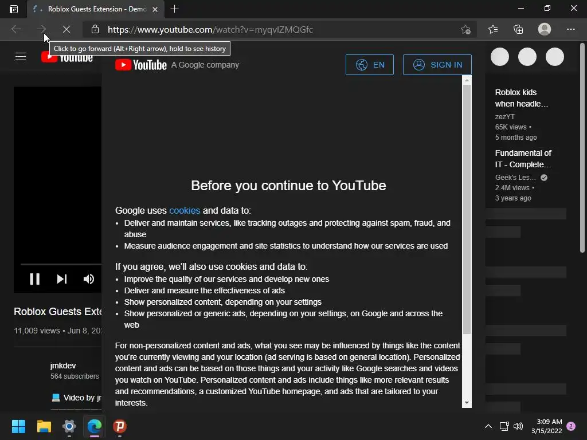Open Geek's Les… channel name

515,178
